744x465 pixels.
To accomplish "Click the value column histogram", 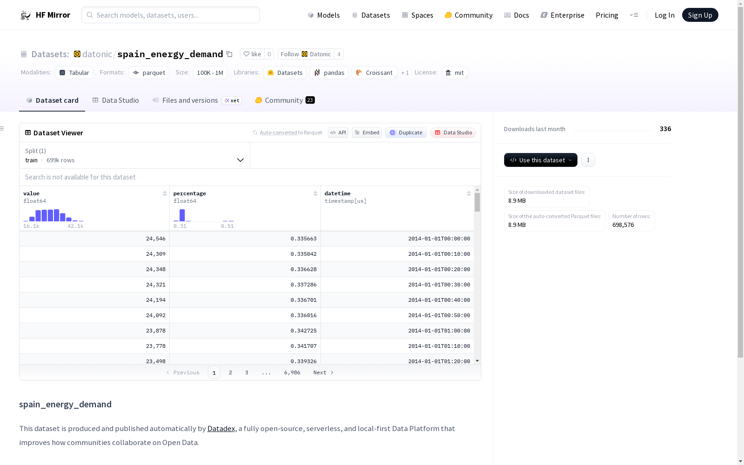I will click(53, 215).
